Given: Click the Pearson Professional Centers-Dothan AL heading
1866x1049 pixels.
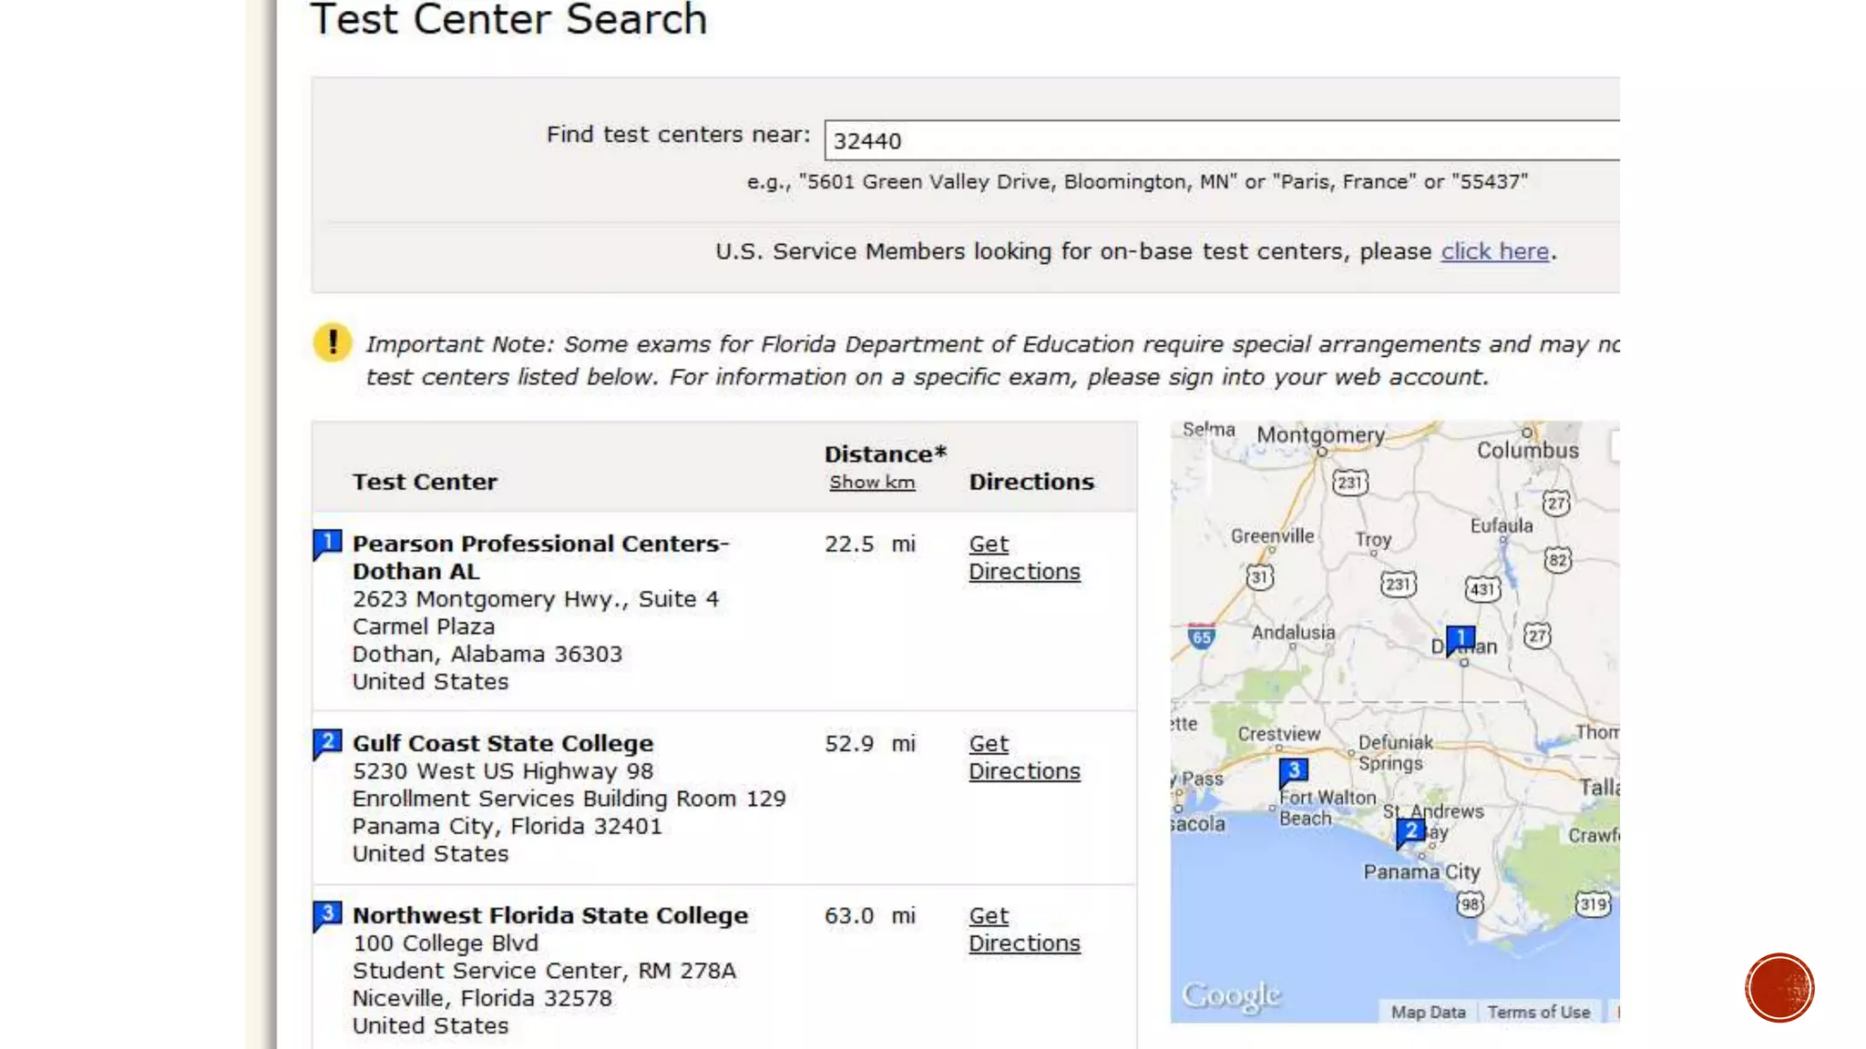Looking at the screenshot, I should pos(540,557).
